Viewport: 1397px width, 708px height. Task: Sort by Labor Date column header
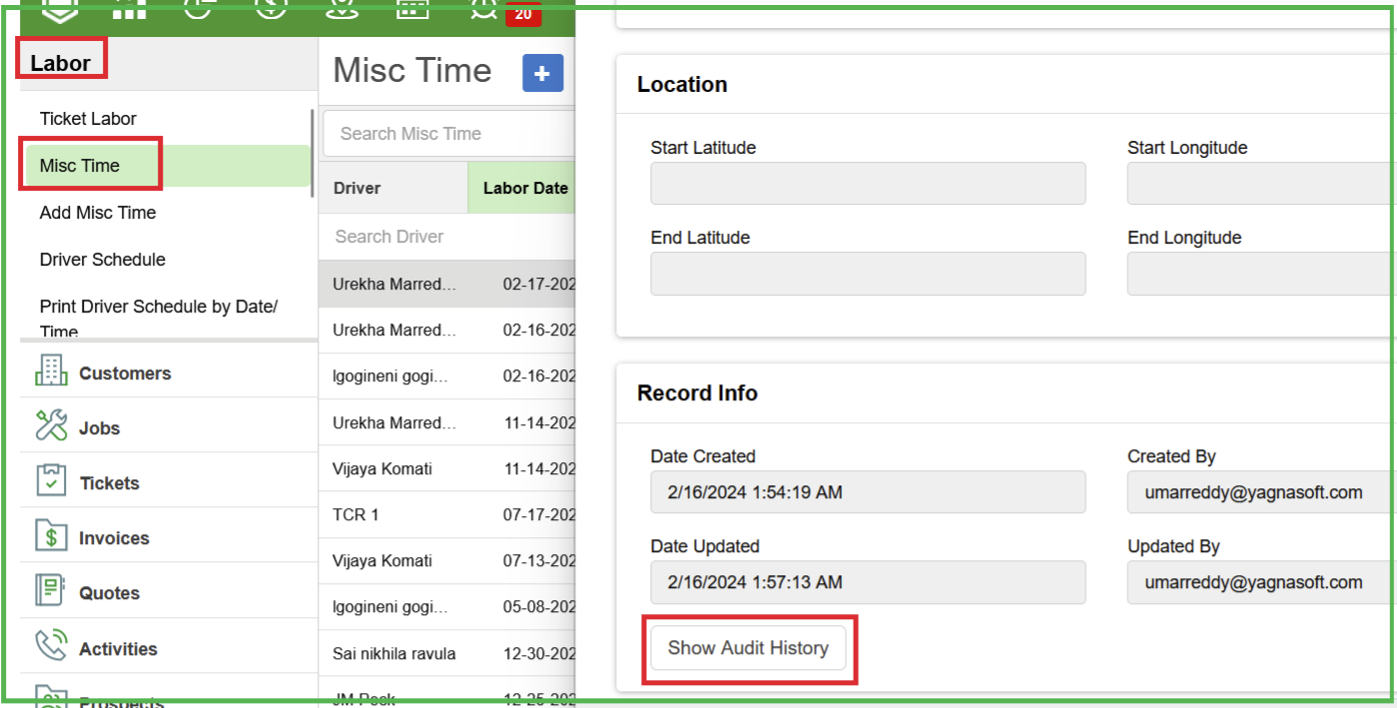pyautogui.click(x=525, y=188)
